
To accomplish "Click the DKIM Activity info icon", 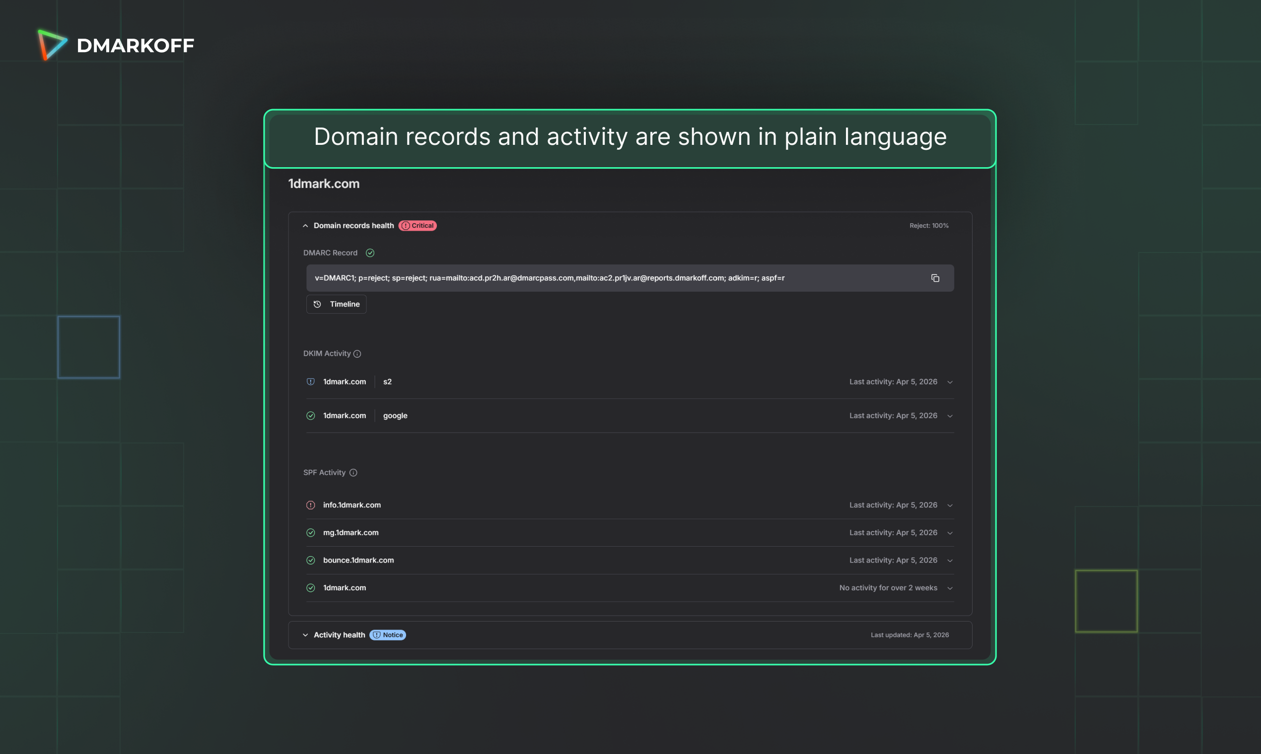I will [x=357, y=354].
